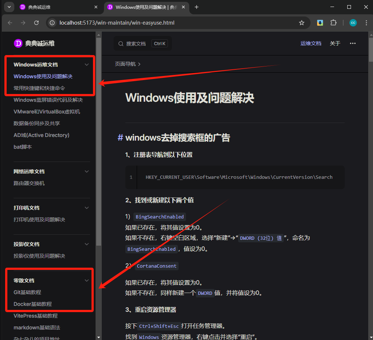Viewport: 373px width, 340px height.
Task: Close the Windows使用及问题解决 browser tab
Action: (183, 7)
